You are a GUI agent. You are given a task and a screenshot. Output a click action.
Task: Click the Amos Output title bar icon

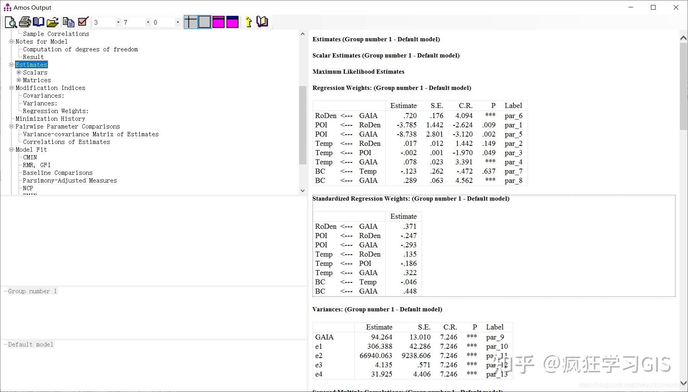(x=7, y=7)
